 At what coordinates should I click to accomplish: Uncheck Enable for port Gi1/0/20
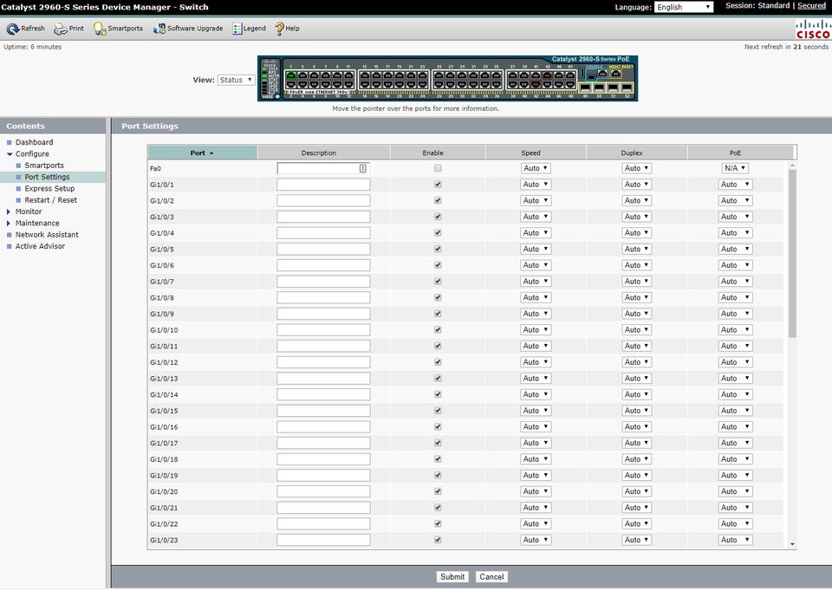point(438,491)
